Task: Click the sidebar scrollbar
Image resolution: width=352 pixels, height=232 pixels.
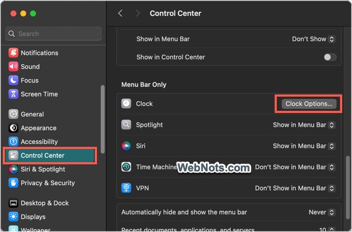Action: [102, 120]
